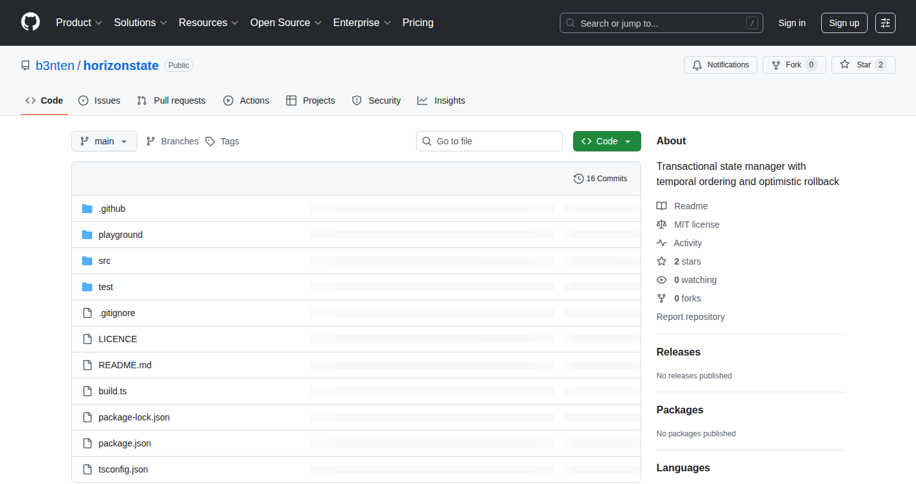The image size is (916, 484).
Task: Open the package.json file
Action: tap(125, 443)
